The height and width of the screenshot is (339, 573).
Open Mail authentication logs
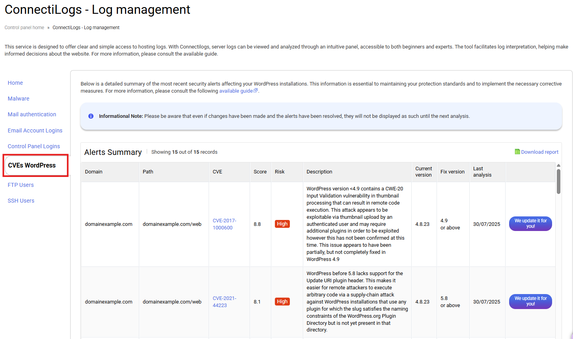(32, 114)
